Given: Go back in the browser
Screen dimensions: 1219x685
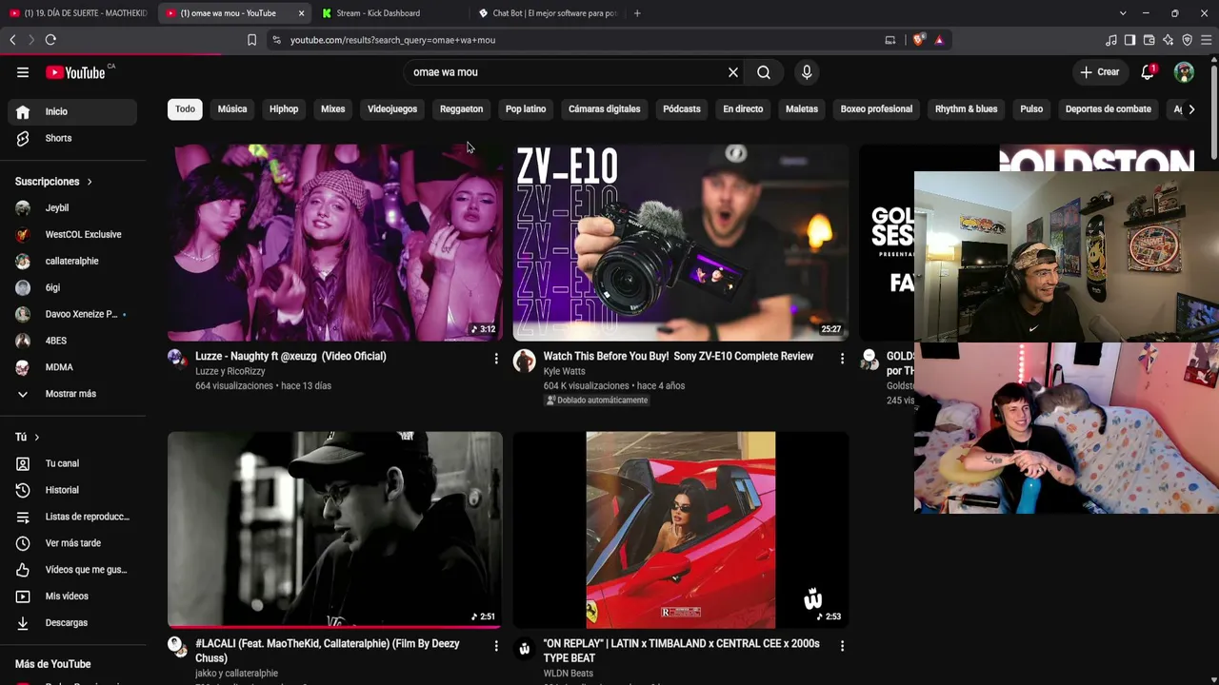Looking at the screenshot, I should [12, 40].
